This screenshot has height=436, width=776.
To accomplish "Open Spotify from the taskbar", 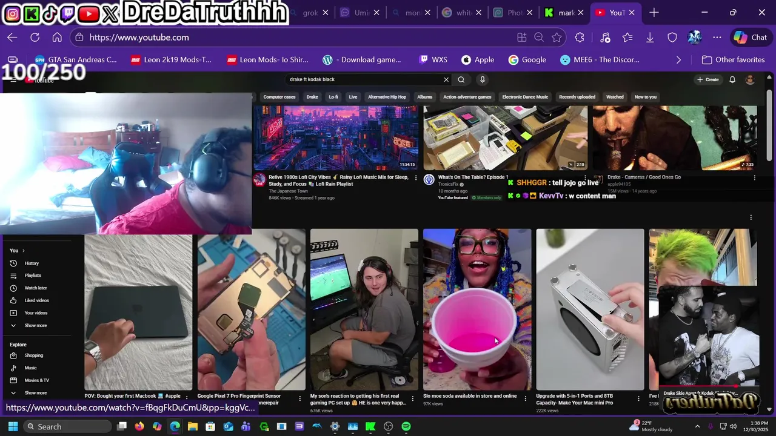I will tap(406, 426).
